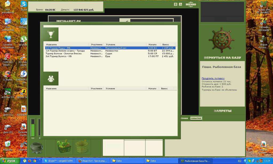Click the pause icon beside МЕНЮ
The height and width of the screenshot is (164, 273).
tap(175, 4)
